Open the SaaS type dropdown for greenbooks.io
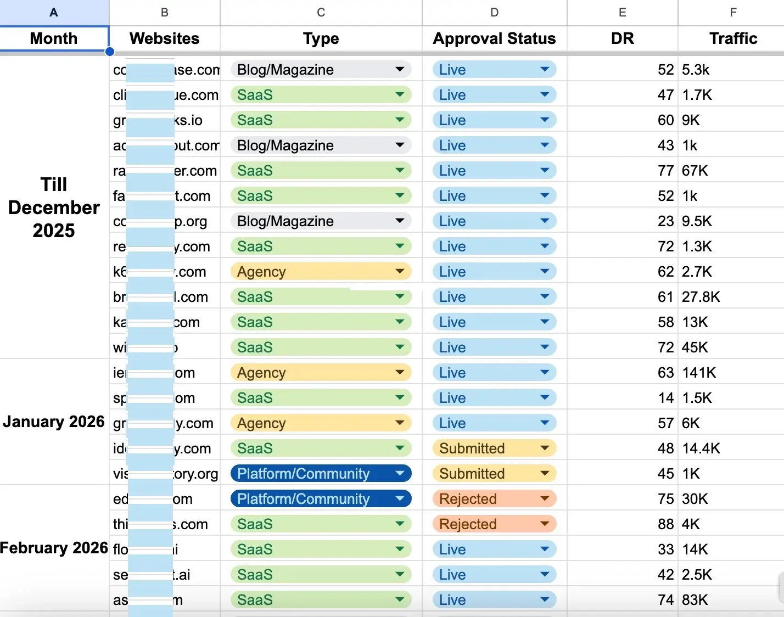Viewport: 784px width, 617px height. pyautogui.click(x=400, y=120)
